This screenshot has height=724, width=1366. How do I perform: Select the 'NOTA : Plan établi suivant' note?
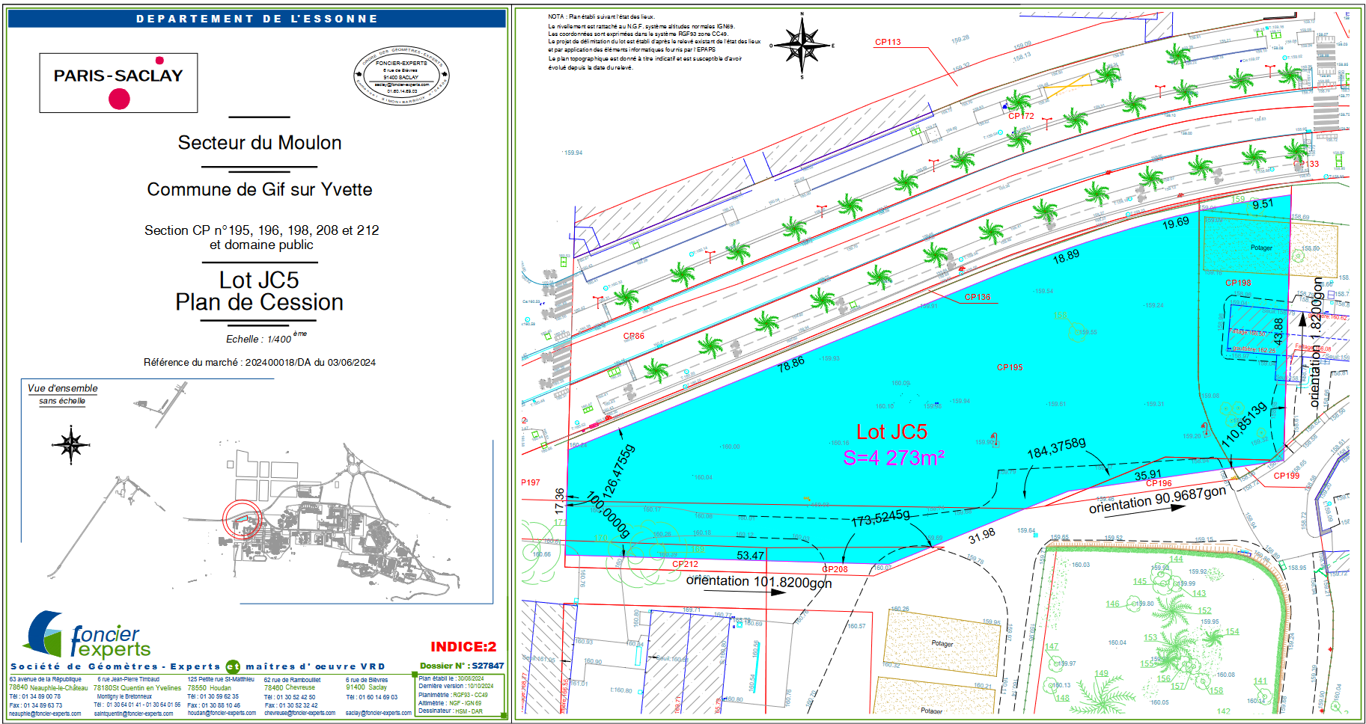point(601,16)
